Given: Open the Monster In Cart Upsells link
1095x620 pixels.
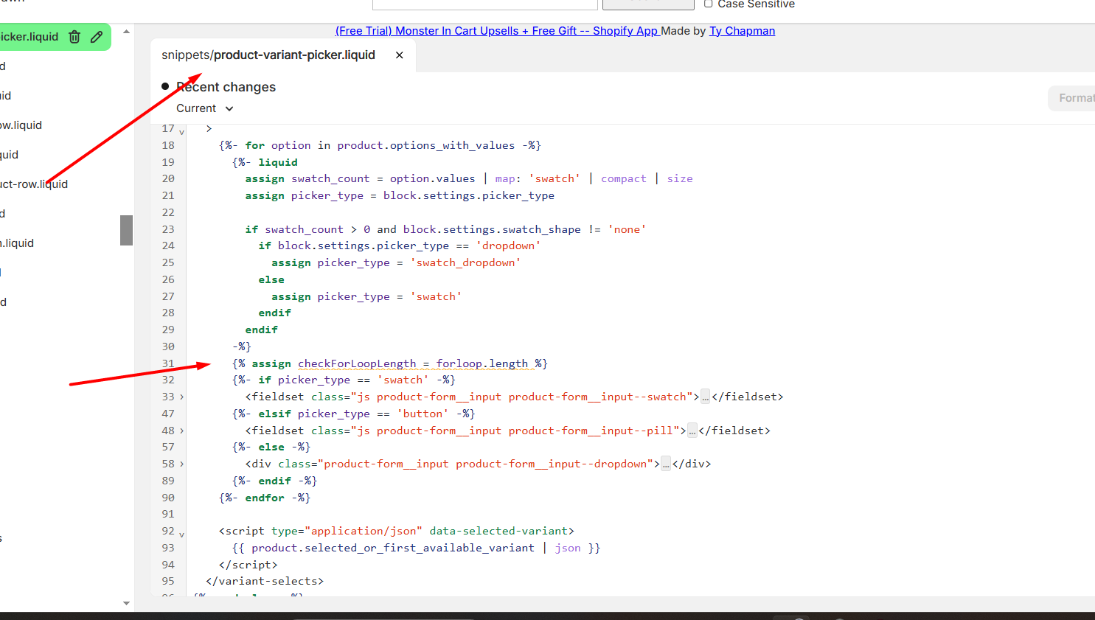Looking at the screenshot, I should click(498, 31).
